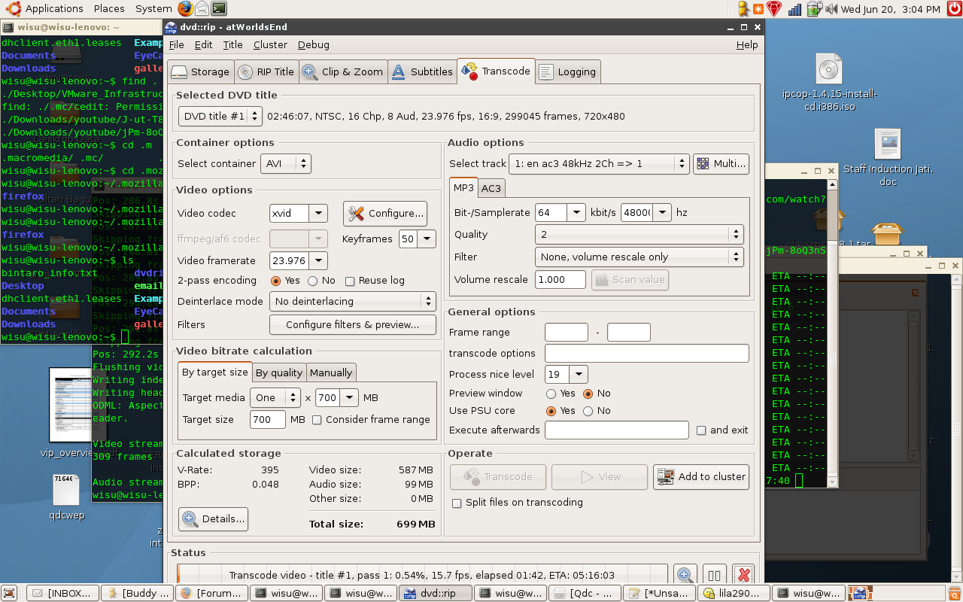Launch Firefox from the top panel
This screenshot has height=602, width=963.
point(186,9)
